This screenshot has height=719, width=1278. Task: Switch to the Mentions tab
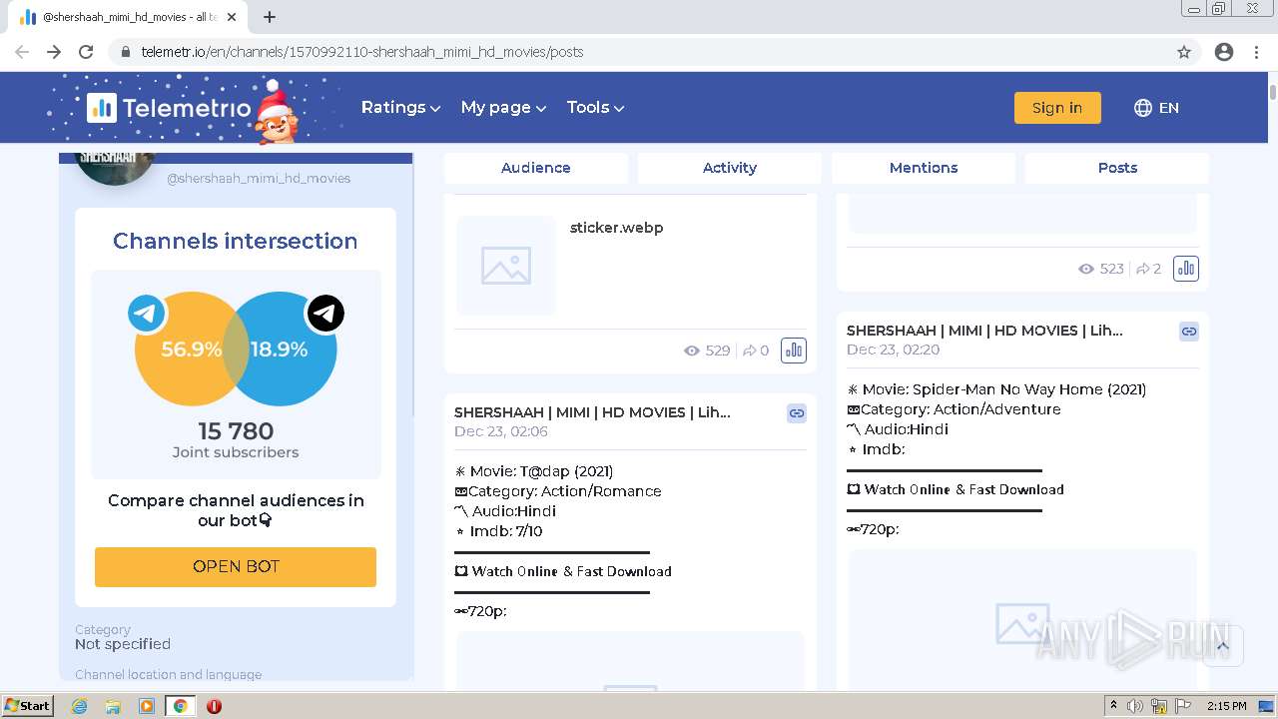coord(924,168)
